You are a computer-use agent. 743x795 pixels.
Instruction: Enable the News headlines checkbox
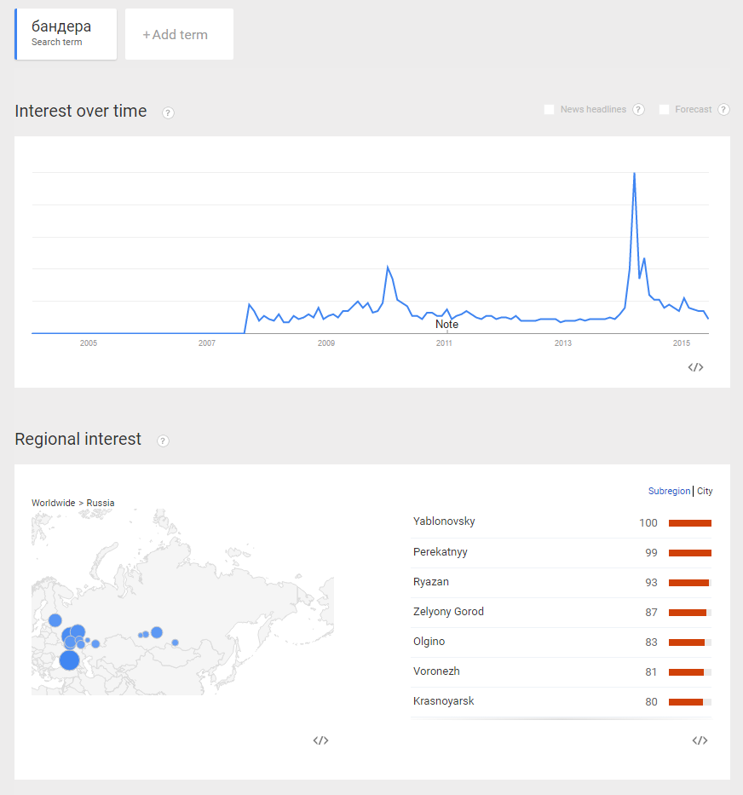coord(549,110)
